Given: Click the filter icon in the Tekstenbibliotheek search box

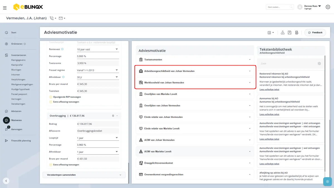Looking at the screenshot, I should coord(319,64).
